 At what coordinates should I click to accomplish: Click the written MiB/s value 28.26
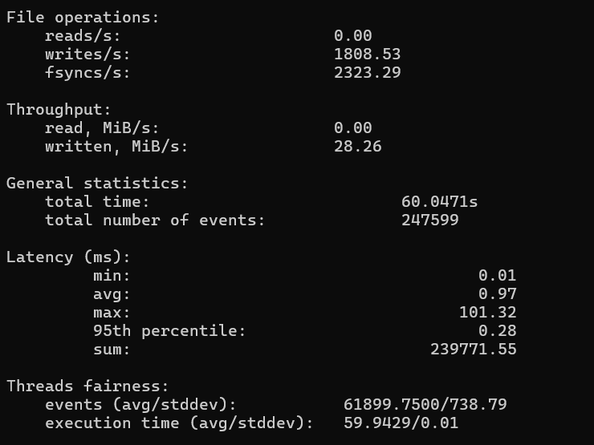tap(358, 147)
